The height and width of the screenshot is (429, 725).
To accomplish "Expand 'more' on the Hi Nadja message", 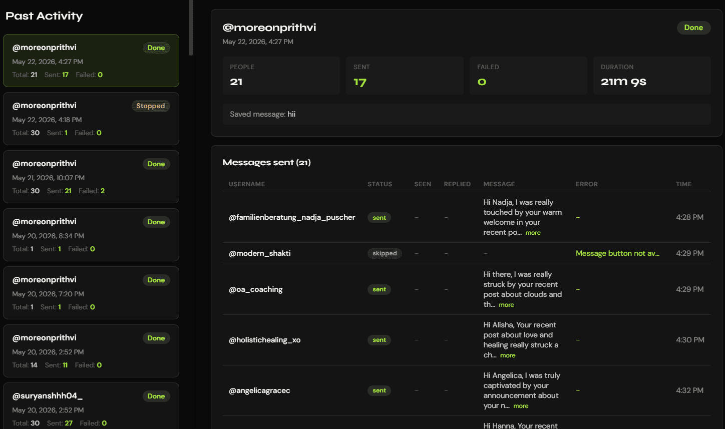I will (x=533, y=233).
